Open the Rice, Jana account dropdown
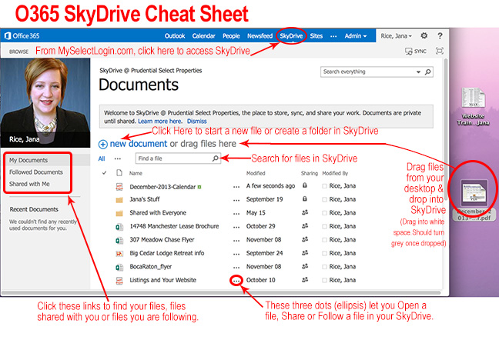The height and width of the screenshot is (340, 499). 397,36
